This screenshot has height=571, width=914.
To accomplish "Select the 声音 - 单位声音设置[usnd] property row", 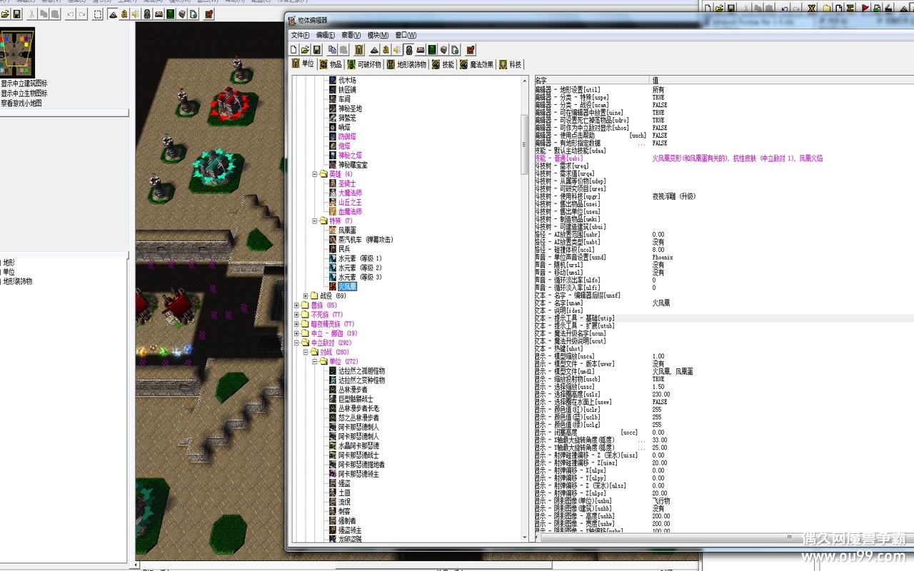I will 724,258.
